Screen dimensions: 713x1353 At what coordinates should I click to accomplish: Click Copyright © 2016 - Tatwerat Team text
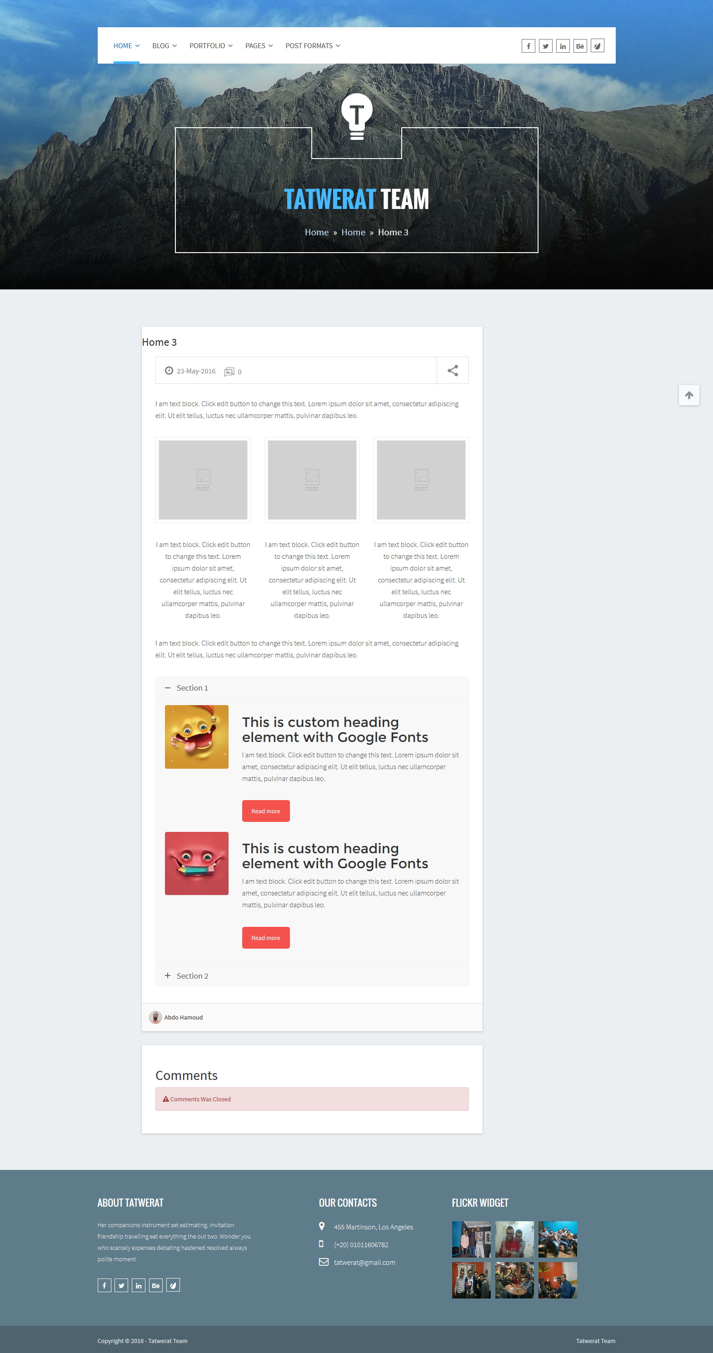tap(142, 1341)
